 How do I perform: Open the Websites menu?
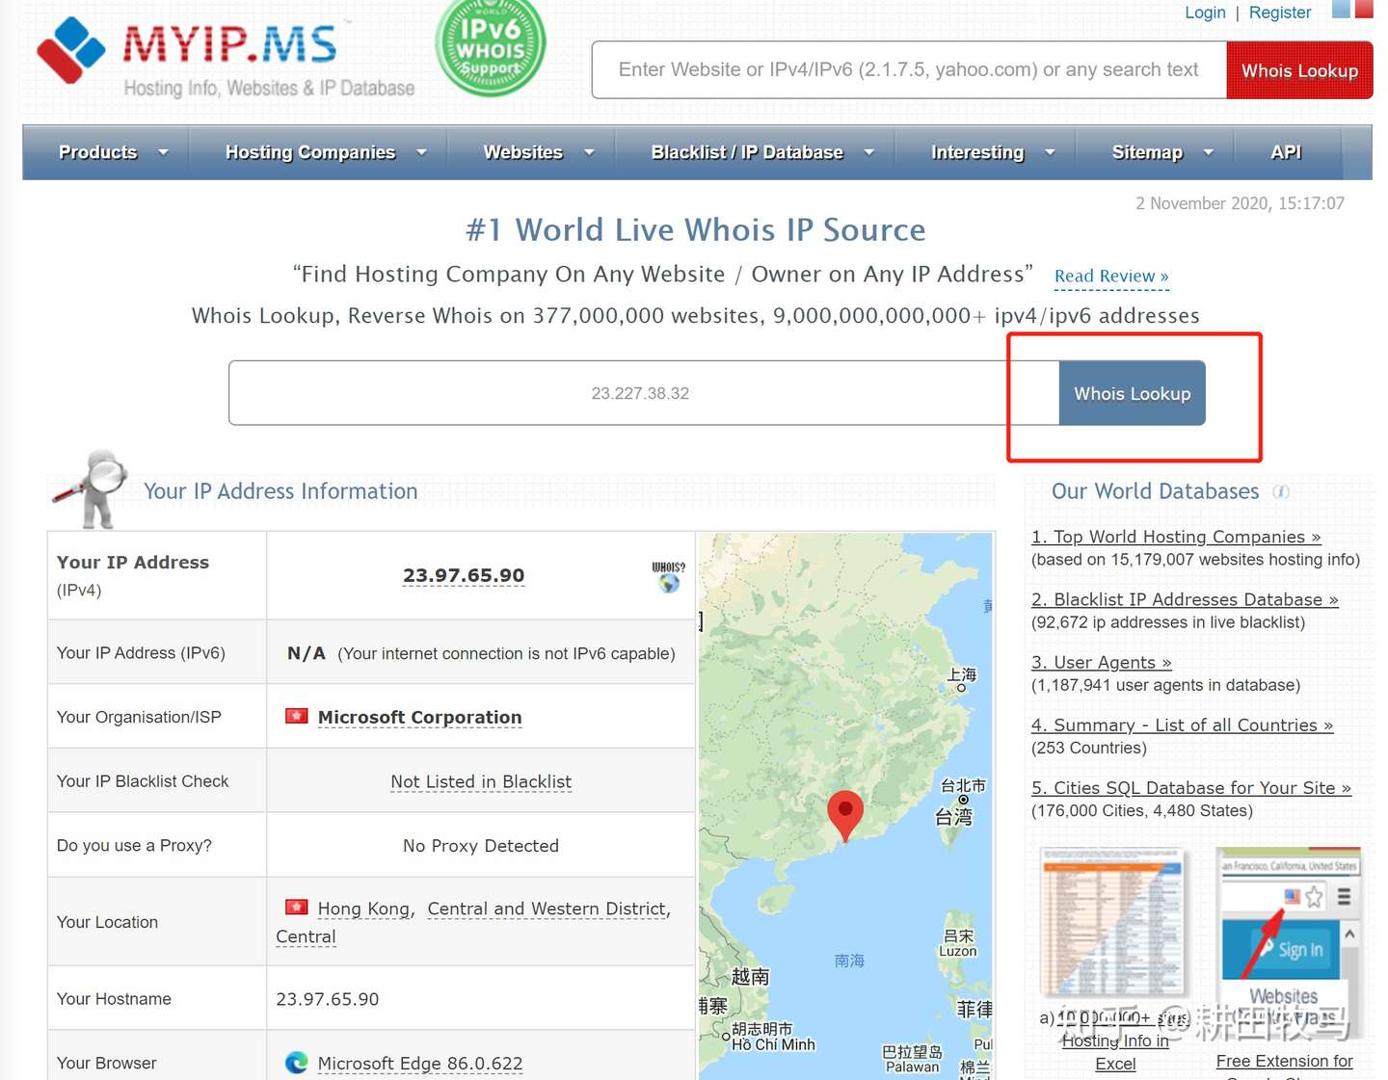coord(523,152)
